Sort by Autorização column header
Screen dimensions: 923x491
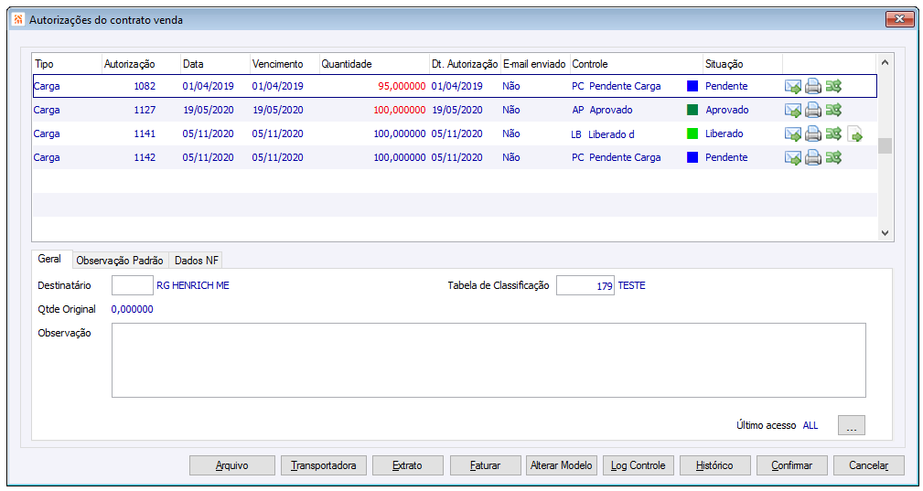[x=141, y=64]
